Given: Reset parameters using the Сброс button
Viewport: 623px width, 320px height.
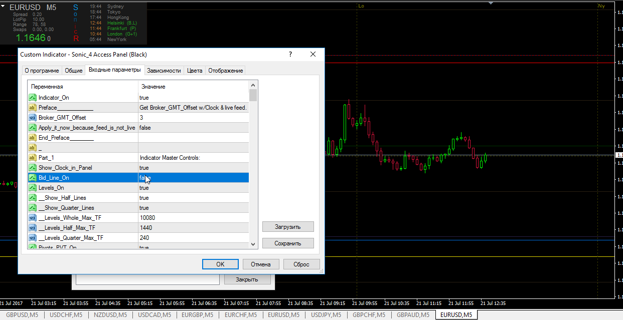Looking at the screenshot, I should pos(301,264).
